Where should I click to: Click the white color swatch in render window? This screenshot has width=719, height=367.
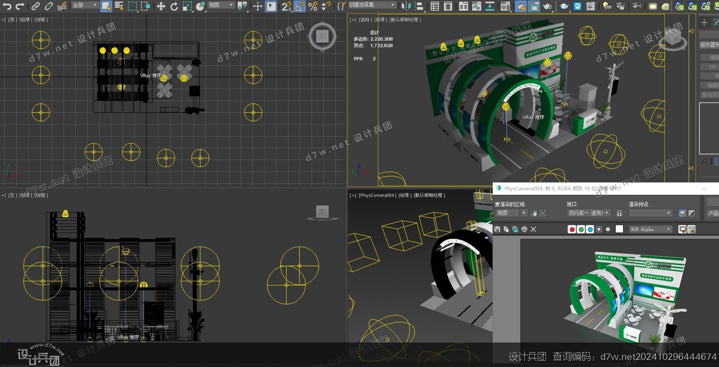click(x=619, y=229)
